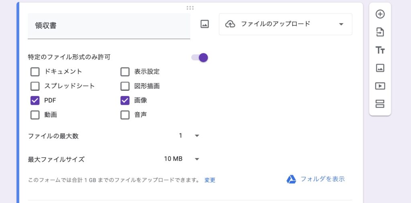Click the フォルダを表示 link
Viewport: 411px width, 203px height.
(322, 179)
